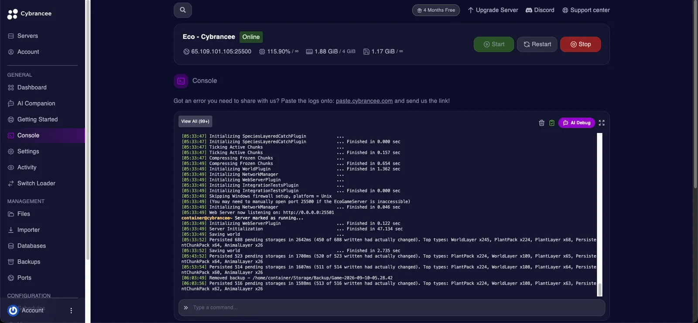Open the Importer page
Image resolution: width=698 pixels, height=323 pixels.
[x=42, y=230]
